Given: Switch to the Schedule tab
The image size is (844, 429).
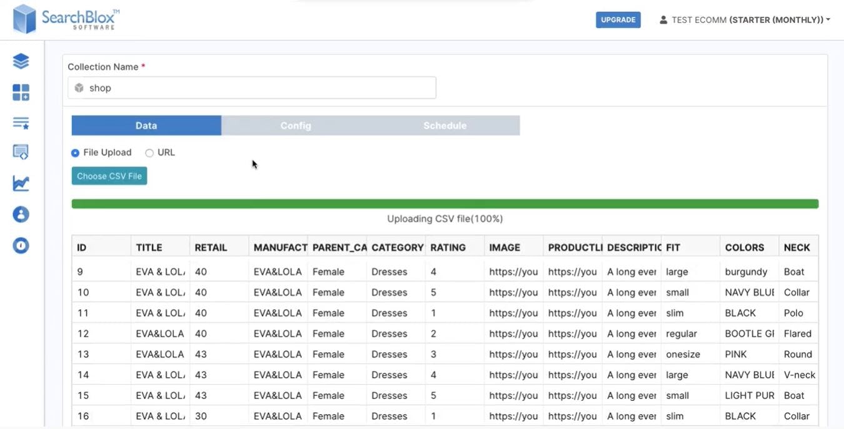Looking at the screenshot, I should point(445,125).
